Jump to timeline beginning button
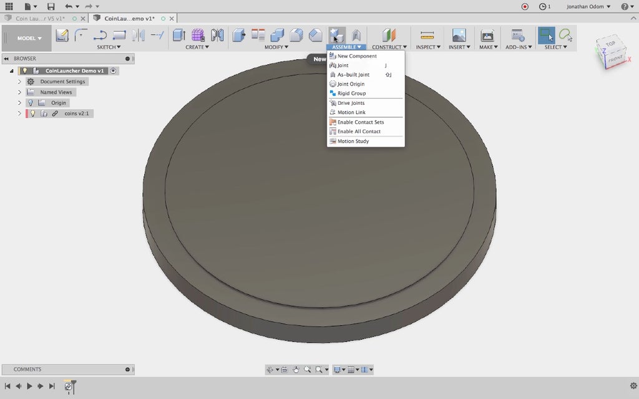 [7, 386]
